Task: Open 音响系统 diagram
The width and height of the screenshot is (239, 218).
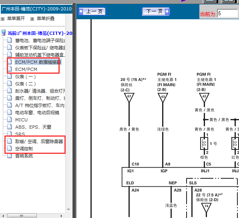Action: click(24, 156)
